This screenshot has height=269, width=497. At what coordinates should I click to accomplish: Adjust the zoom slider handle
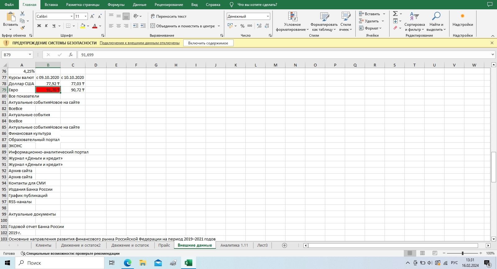click(463, 253)
